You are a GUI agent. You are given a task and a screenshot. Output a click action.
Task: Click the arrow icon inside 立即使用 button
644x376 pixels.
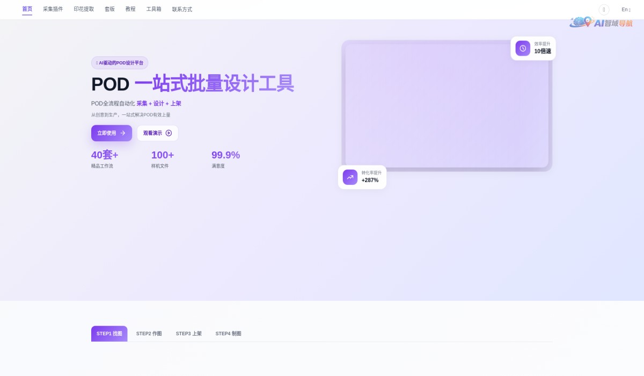point(122,133)
